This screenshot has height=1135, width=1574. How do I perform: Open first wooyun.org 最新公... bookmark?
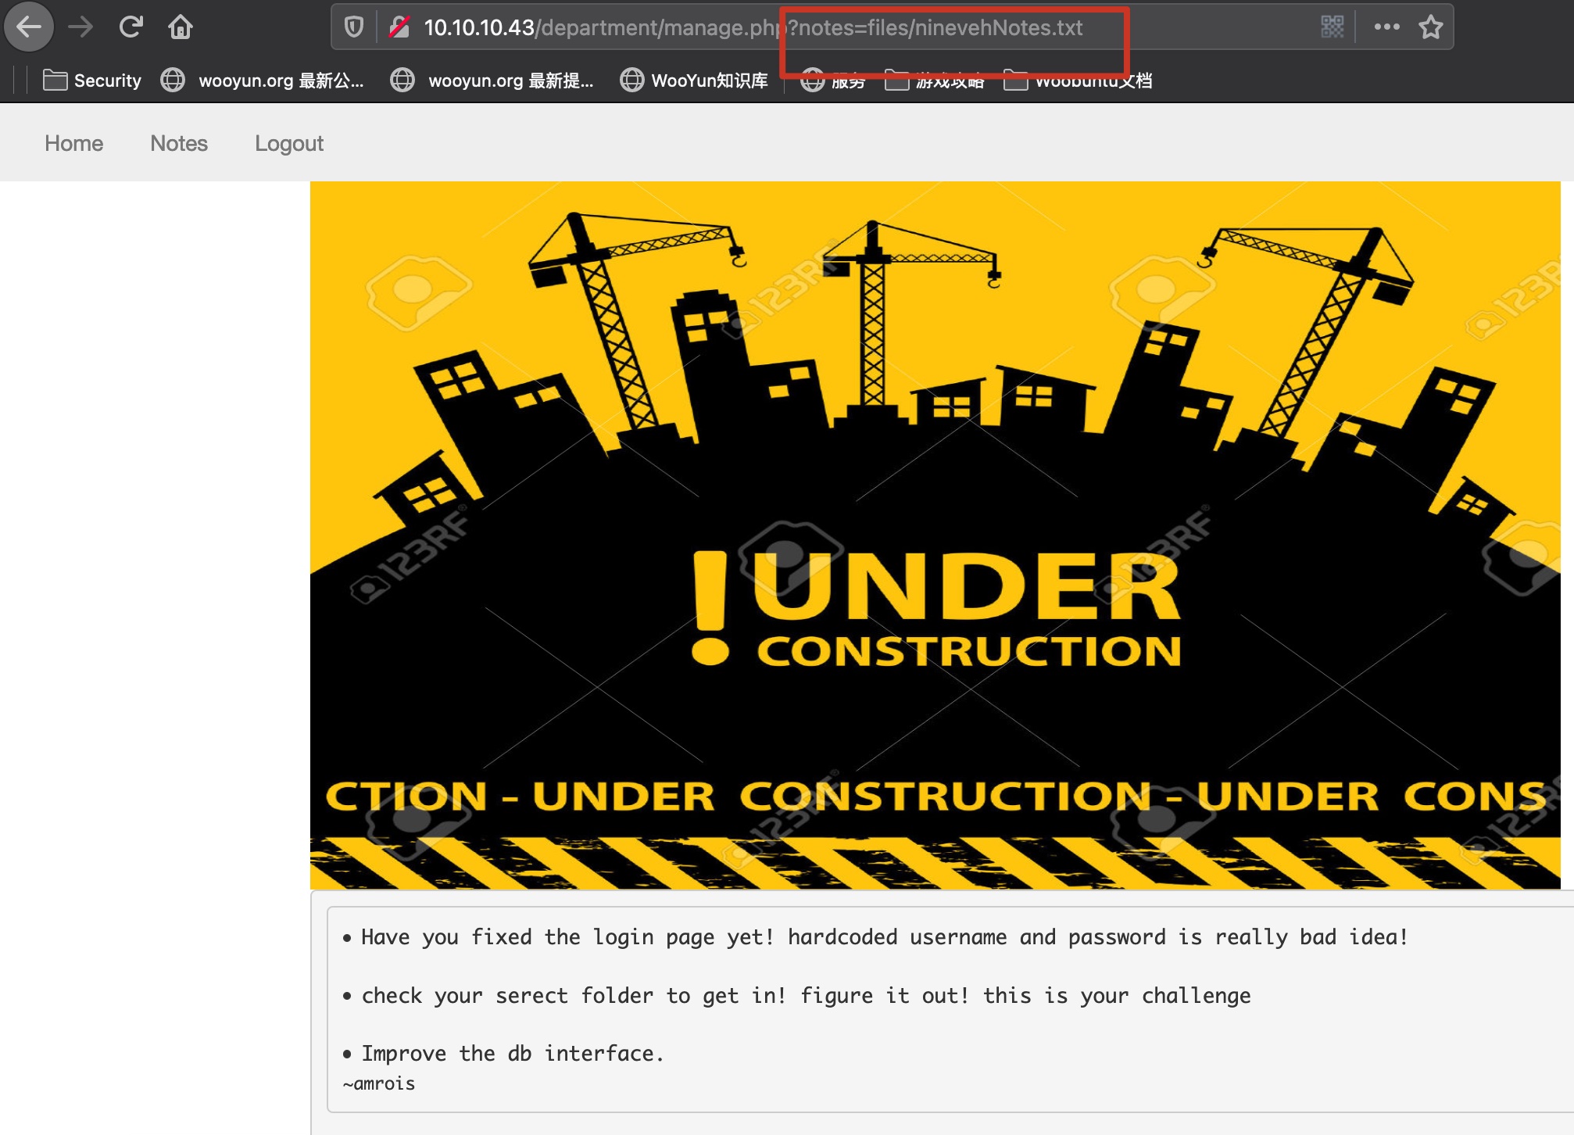[263, 81]
